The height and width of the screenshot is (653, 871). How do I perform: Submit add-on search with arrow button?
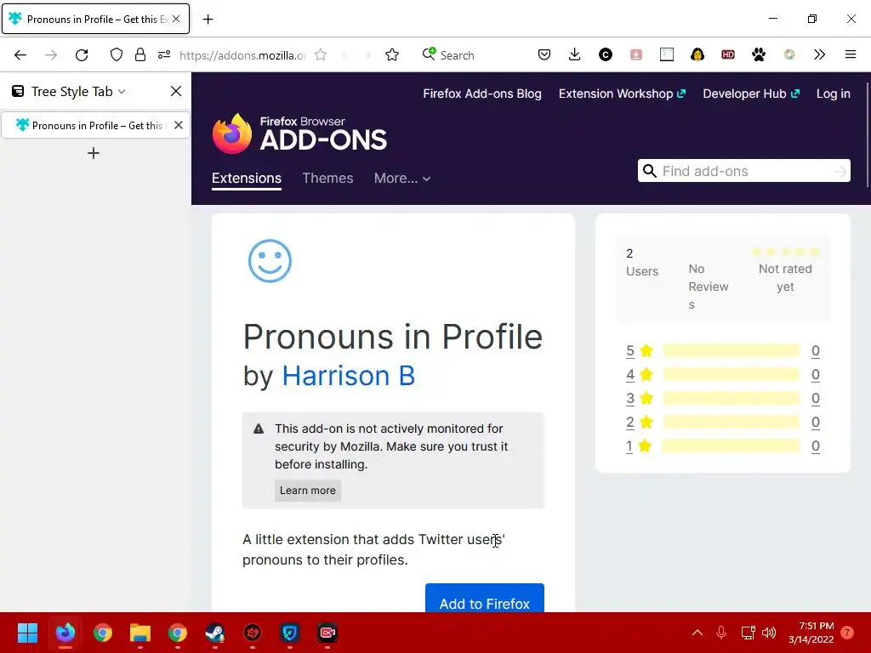840,171
